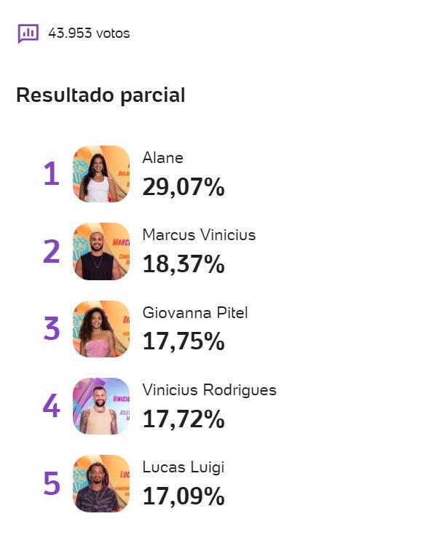
Task: Click the name Alane
Action: point(162,158)
